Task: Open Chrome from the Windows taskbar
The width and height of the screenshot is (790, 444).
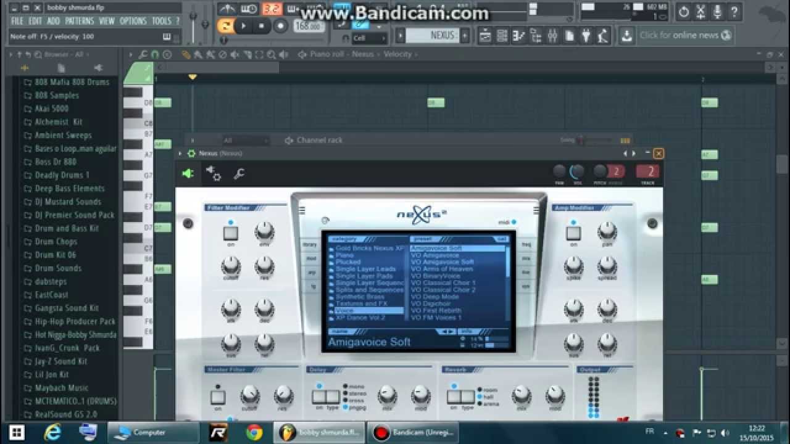Action: 254,432
